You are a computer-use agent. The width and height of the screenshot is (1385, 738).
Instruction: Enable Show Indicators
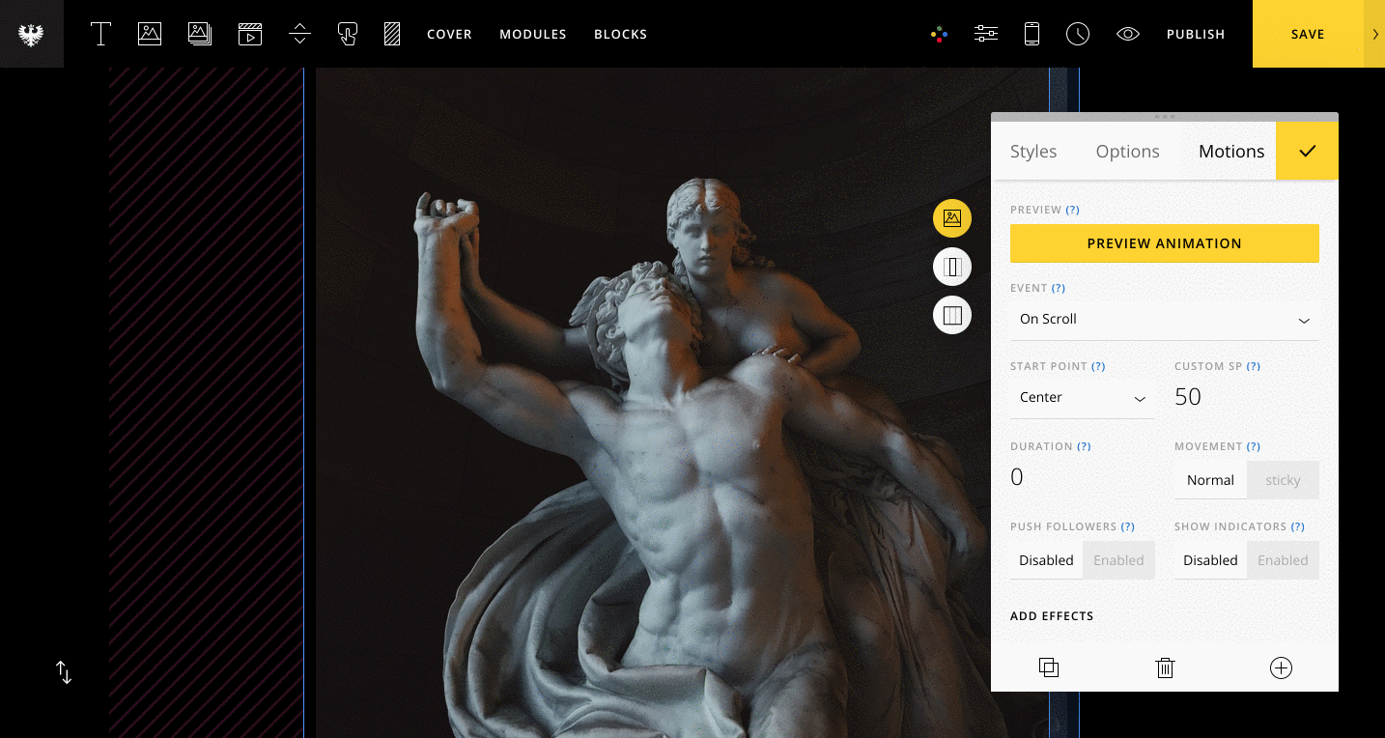1283,560
